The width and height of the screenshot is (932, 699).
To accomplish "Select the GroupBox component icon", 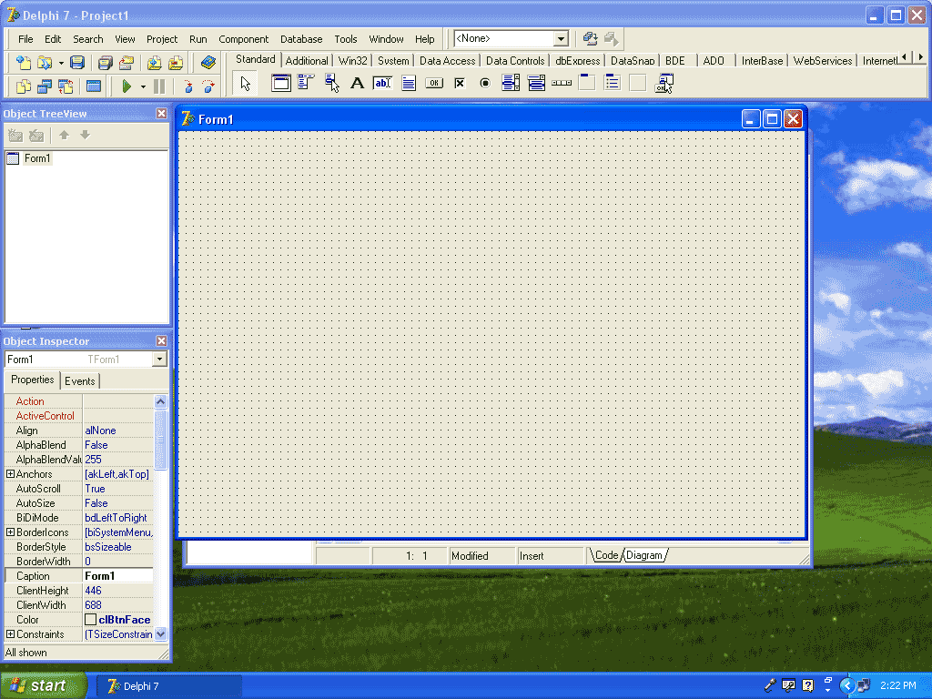I will [x=587, y=83].
